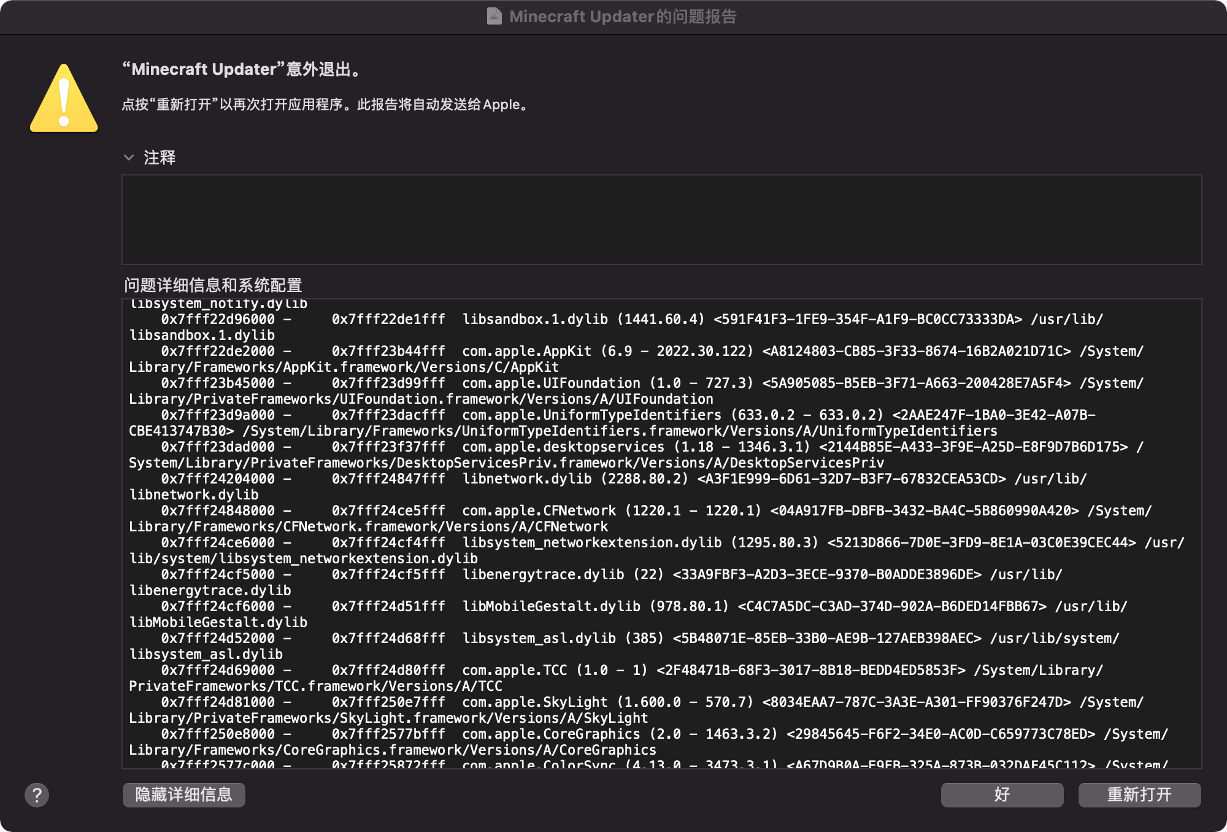Click the libMobileGestalt.dylib (978.80.1) entry
This screenshot has height=832, width=1227.
coord(595,607)
